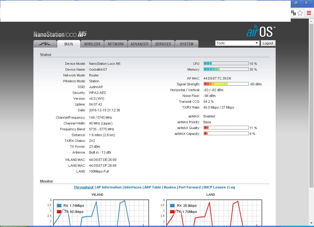Open the Chrome hamburger menu
This screenshot has width=314, height=227.
coord(309,13)
